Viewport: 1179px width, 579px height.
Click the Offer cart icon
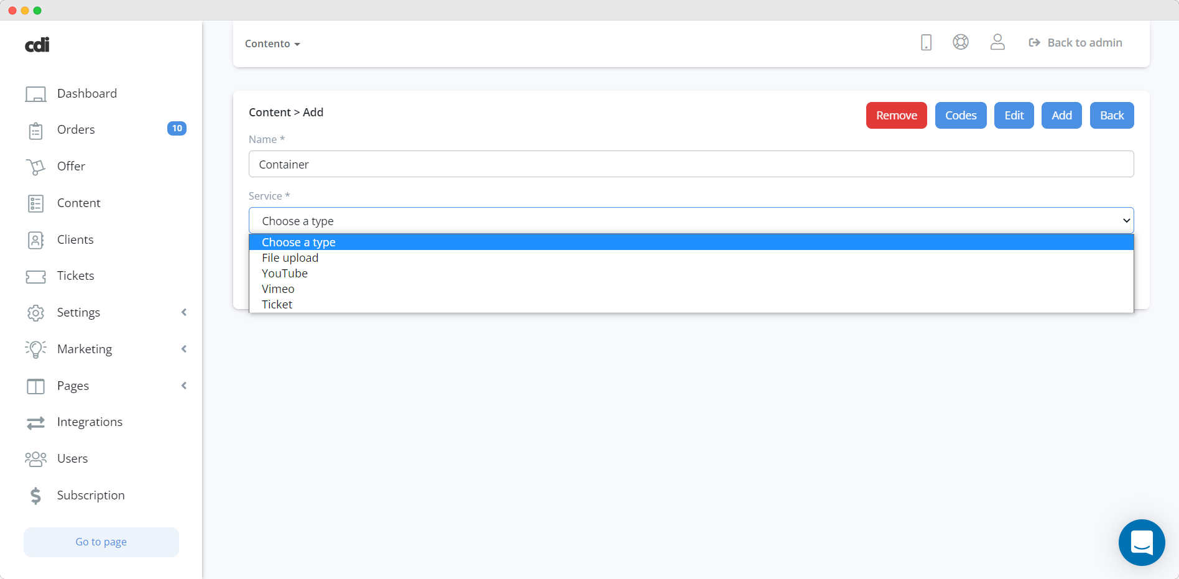coord(35,167)
